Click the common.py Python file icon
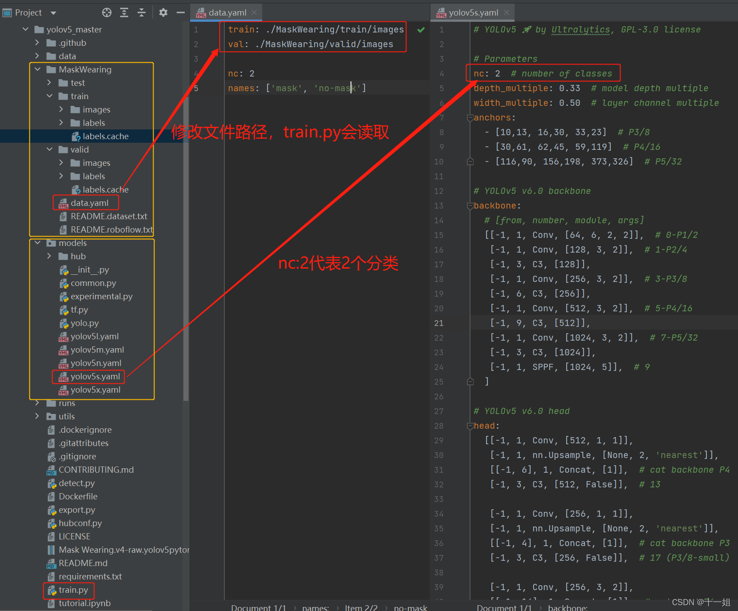Image resolution: width=738 pixels, height=611 pixels. pos(64,283)
